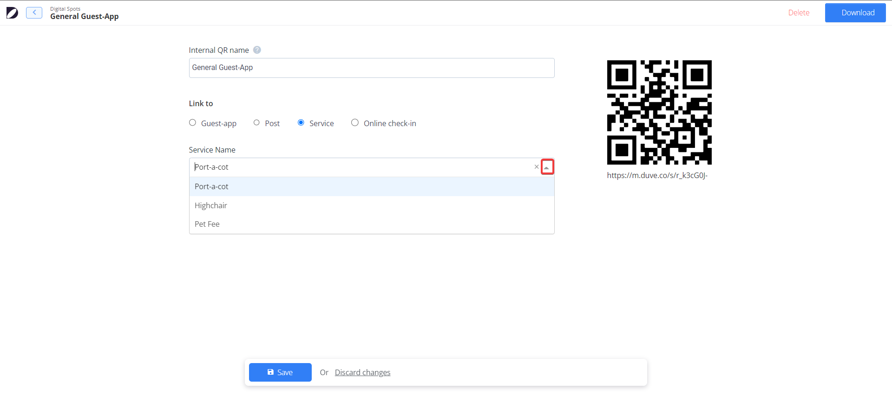The height and width of the screenshot is (396, 892).
Task: Clear the selected service with the X
Action: tap(537, 167)
